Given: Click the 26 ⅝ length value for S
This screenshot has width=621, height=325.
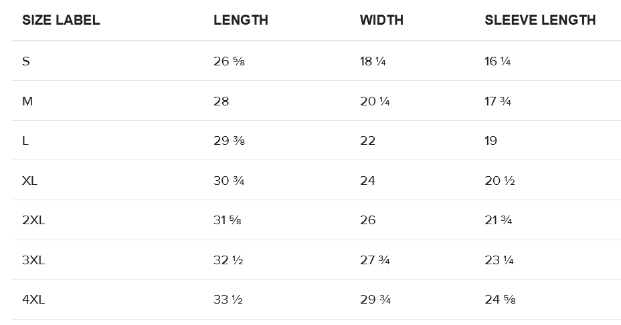Looking at the screenshot, I should click(x=228, y=61).
